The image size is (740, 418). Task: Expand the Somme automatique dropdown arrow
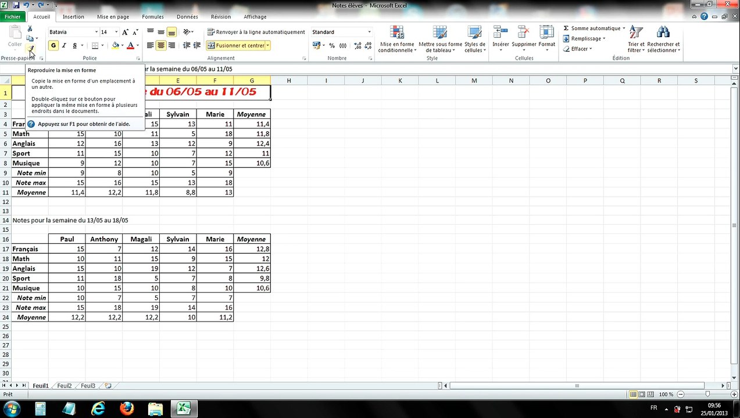coord(624,28)
